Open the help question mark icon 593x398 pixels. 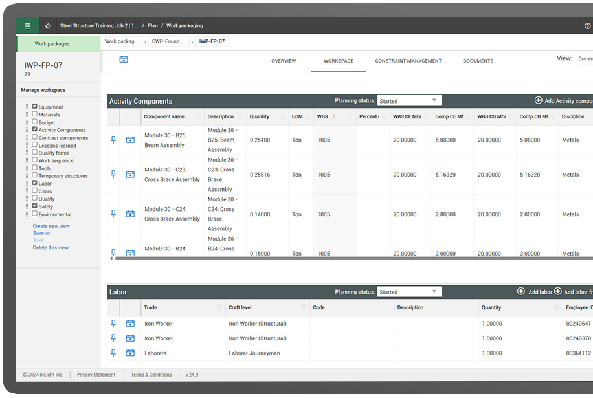click(x=587, y=26)
